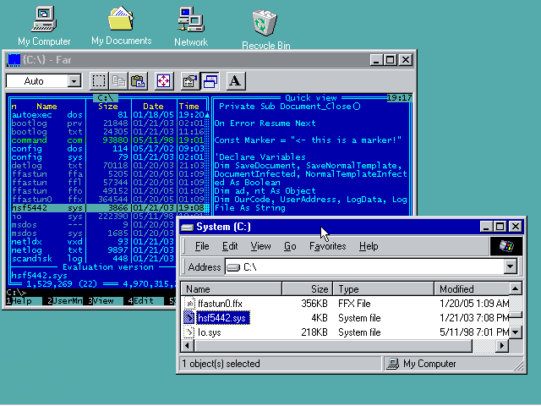Select the ffastun0.ffx file name in Explorer
Image resolution: width=541 pixels, height=406 pixels.
tap(220, 304)
